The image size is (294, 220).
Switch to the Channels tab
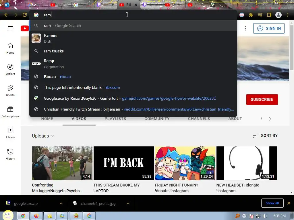(199, 119)
